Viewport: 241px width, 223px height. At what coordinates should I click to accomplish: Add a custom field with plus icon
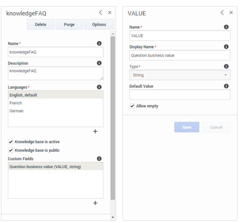(x=95, y=203)
